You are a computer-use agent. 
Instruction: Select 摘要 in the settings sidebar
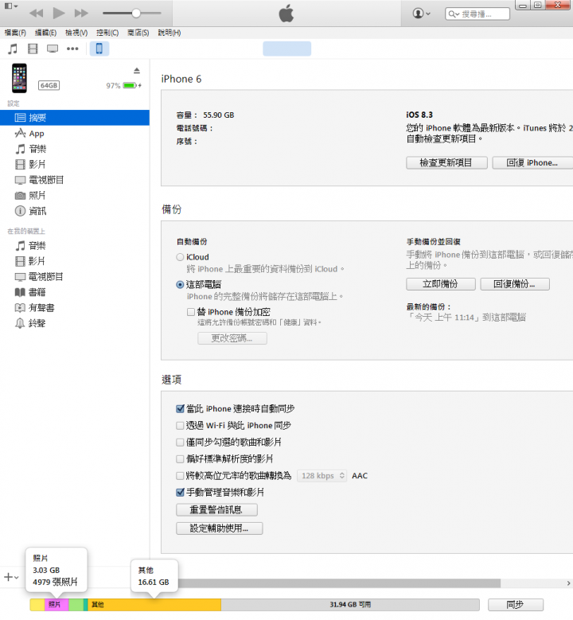[75, 118]
